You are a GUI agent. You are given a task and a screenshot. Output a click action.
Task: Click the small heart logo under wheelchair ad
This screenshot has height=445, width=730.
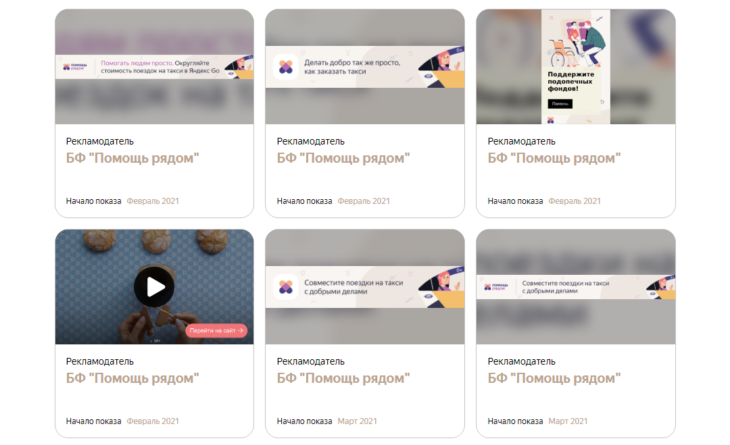pyautogui.click(x=551, y=120)
